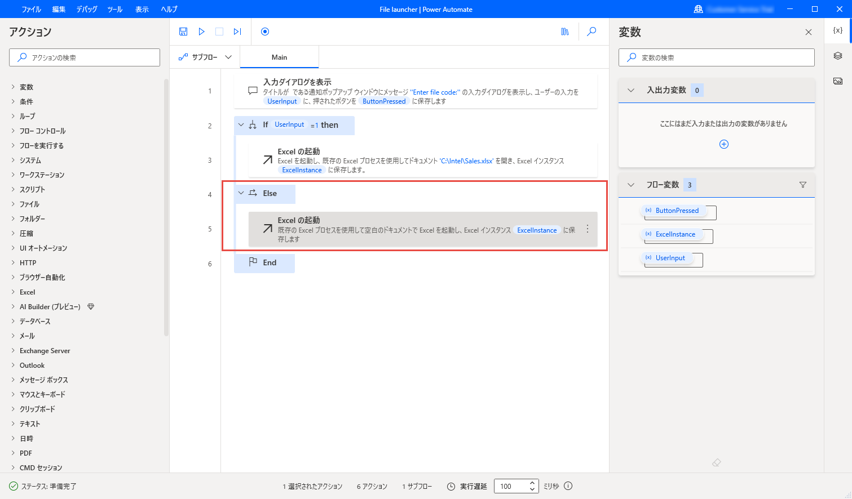Screen dimensions: 852x499
Task: Click the flow search magnifier icon
Action: (x=591, y=32)
